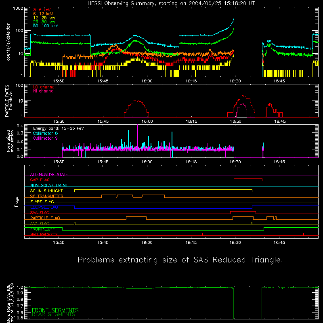
Task: Click the PARTICLE_FLAG label
Action: point(45,218)
